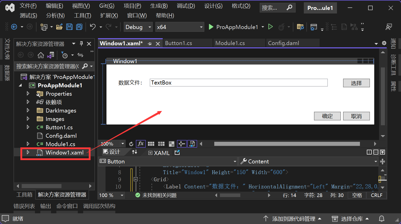
Task: Open the 文件(F) menu
Action: click(28, 6)
